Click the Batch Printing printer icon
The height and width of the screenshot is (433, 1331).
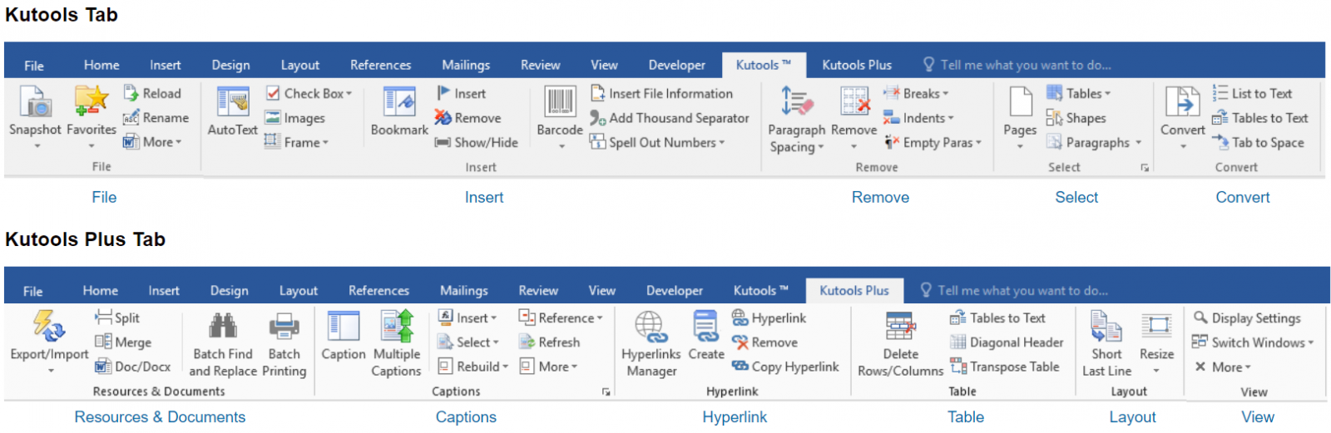(x=284, y=327)
